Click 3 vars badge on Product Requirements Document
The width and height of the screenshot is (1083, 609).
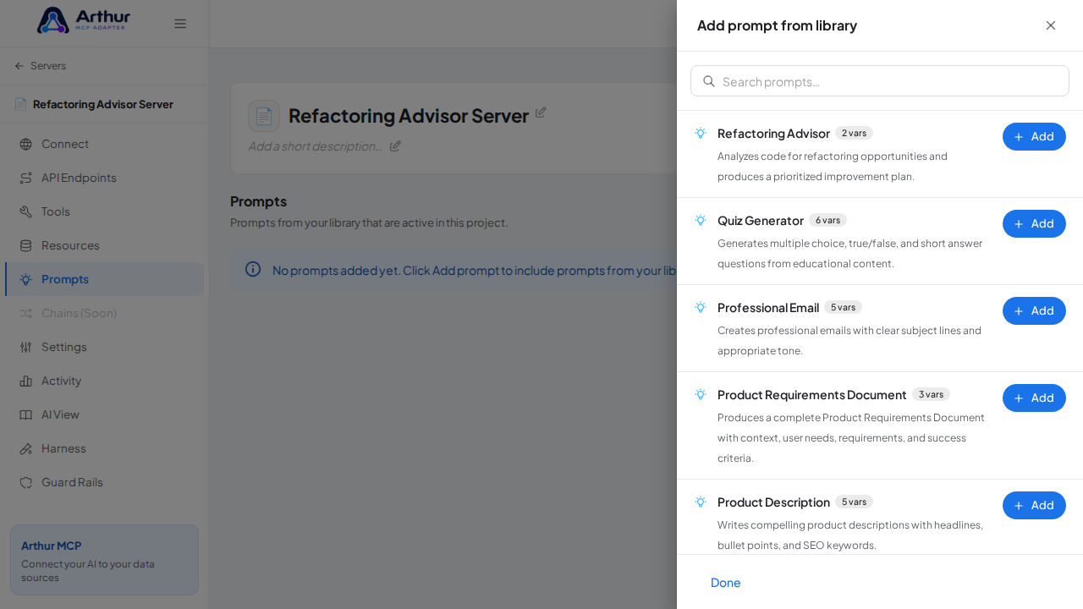(x=931, y=394)
